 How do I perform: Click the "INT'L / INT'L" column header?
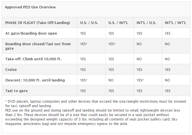176,23
